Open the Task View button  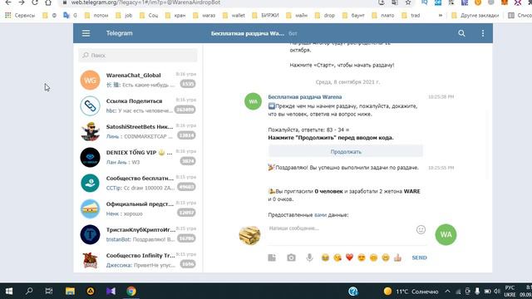click(49, 292)
